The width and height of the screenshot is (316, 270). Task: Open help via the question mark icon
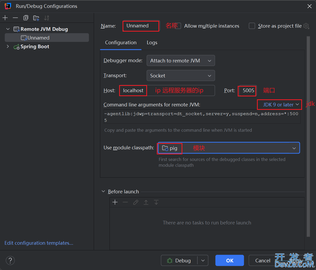coord(10,260)
